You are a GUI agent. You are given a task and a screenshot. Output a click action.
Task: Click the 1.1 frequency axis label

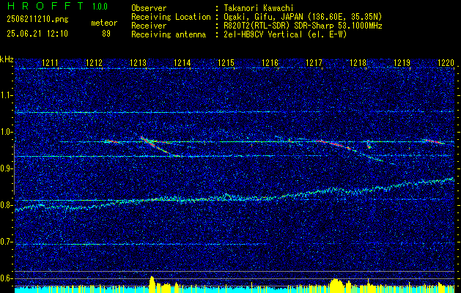(7, 95)
